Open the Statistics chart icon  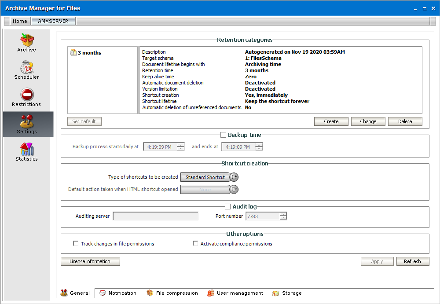point(27,149)
